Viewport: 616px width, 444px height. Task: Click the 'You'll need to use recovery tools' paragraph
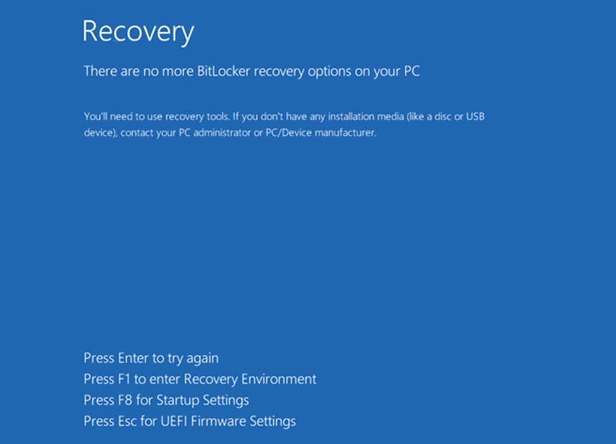(284, 125)
